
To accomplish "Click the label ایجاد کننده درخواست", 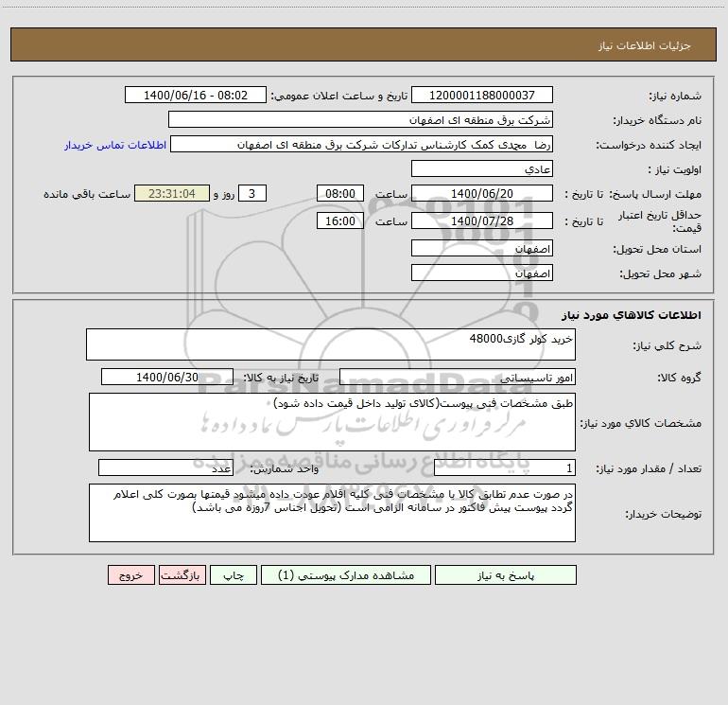I will point(649,145).
